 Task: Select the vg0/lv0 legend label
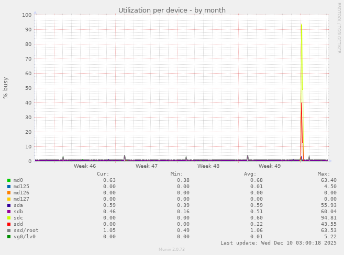pyautogui.click(x=25, y=237)
